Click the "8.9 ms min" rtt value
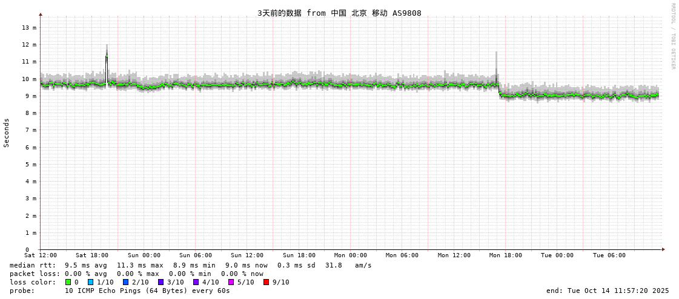 pyautogui.click(x=194, y=265)
